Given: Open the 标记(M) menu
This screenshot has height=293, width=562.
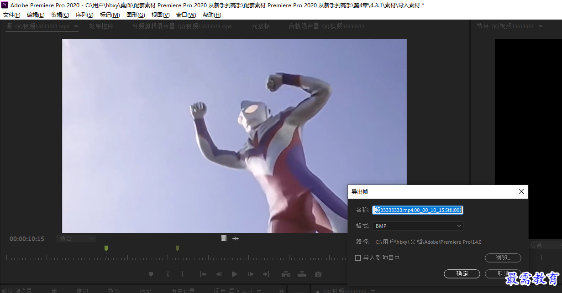Looking at the screenshot, I should pos(110,15).
